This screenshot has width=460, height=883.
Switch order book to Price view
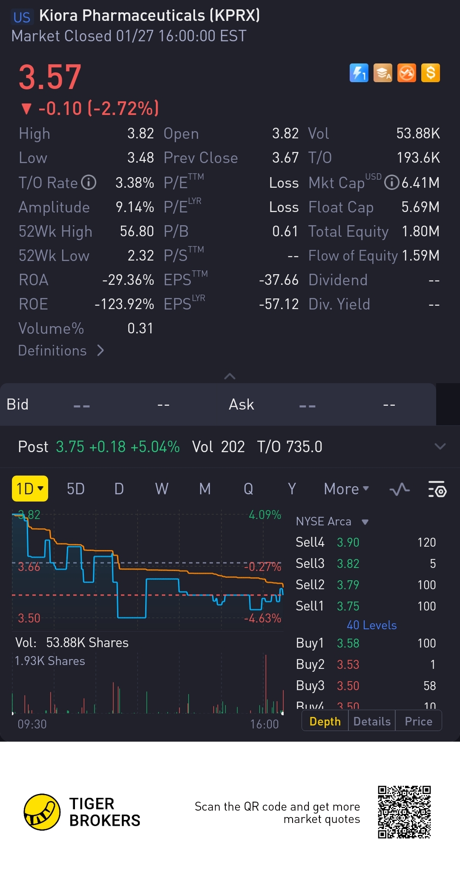point(418,721)
